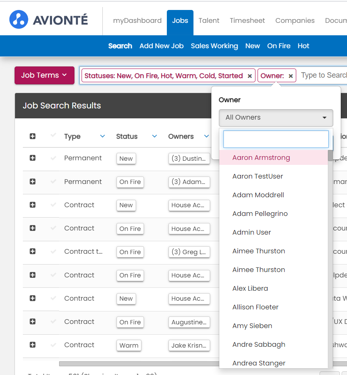The width and height of the screenshot is (347, 375).
Task: Click the owner list vertical scrollbar
Action: tap(330, 249)
